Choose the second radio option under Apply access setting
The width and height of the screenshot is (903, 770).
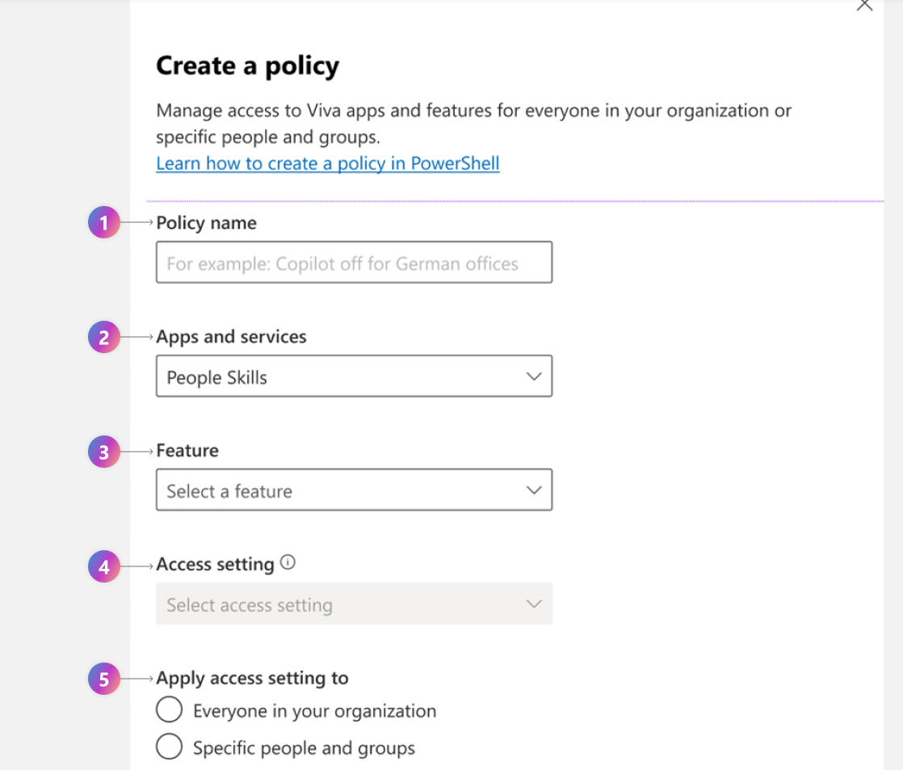click(170, 746)
